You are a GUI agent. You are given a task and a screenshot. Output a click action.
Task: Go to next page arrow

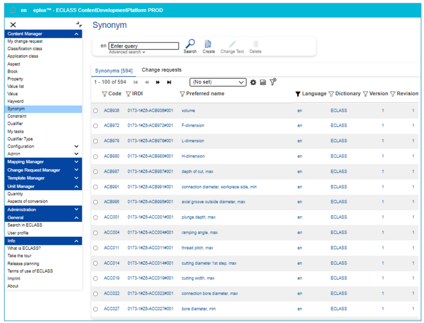coord(158,82)
